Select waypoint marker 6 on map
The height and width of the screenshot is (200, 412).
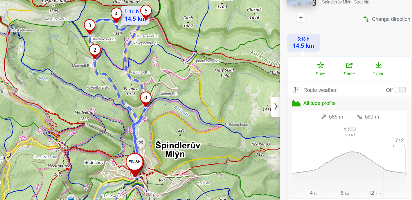(145, 98)
